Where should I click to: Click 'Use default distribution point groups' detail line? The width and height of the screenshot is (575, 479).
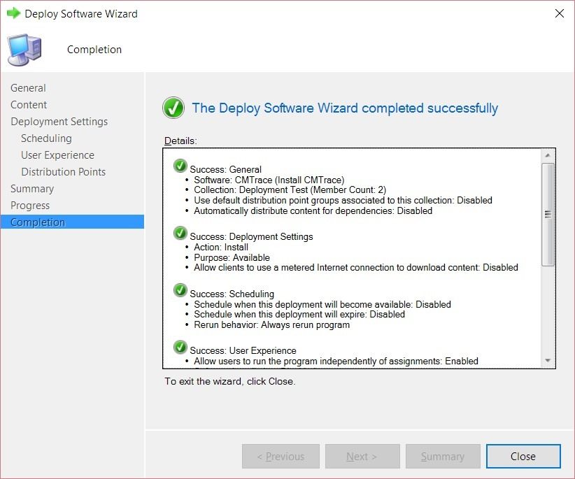[343, 201]
